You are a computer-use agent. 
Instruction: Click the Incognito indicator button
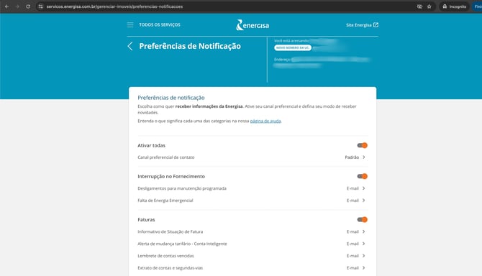(x=455, y=6)
